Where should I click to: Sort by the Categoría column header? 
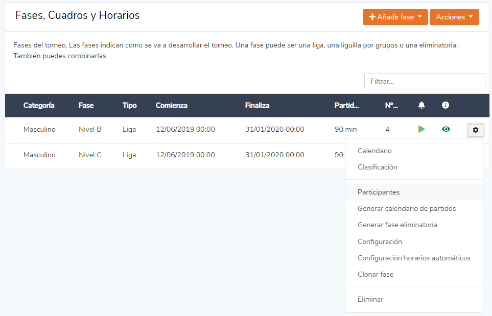coord(39,105)
